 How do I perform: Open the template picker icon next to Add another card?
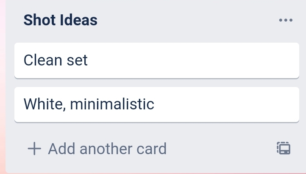(x=284, y=148)
